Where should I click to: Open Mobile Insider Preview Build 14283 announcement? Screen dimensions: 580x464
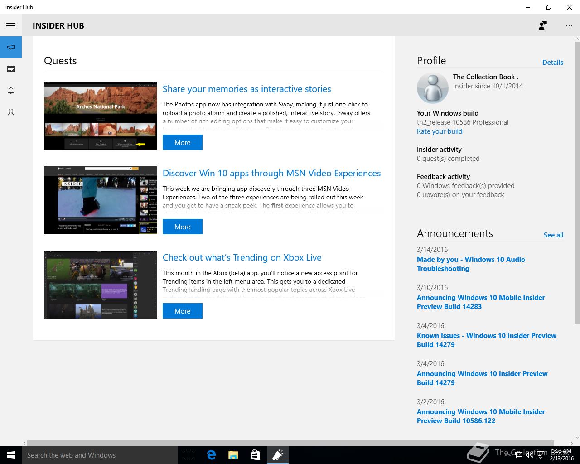(481, 302)
